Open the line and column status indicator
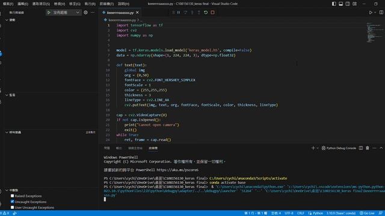Viewport: 385px width, 216px height. point(256,214)
